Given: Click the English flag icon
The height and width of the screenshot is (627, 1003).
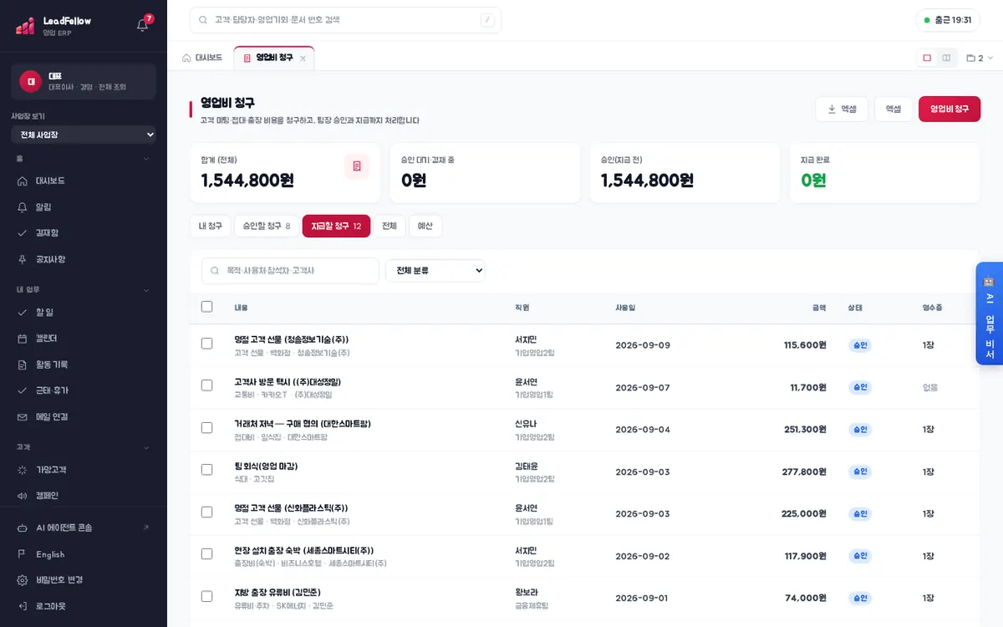Looking at the screenshot, I should [23, 554].
